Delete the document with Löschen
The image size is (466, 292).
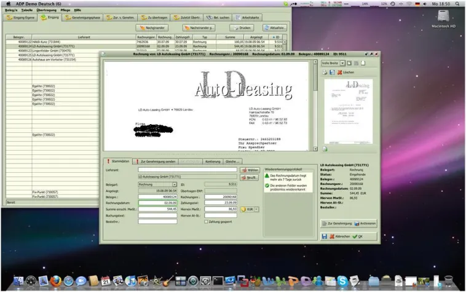point(346,72)
